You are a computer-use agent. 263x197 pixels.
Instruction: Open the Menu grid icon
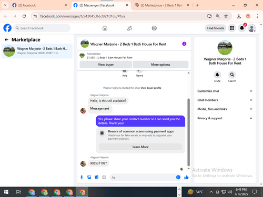(232, 28)
